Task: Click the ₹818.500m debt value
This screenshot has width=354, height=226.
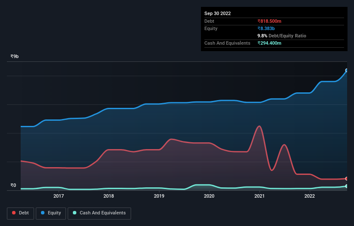Action: 269,21
